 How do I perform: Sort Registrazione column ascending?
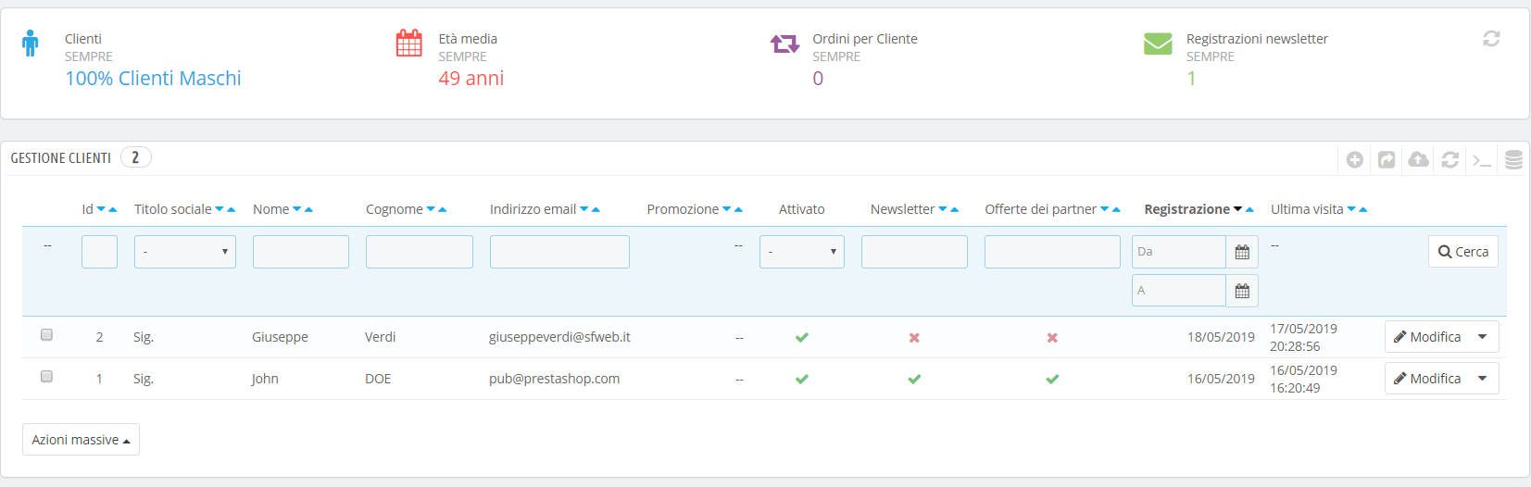coord(1250,209)
